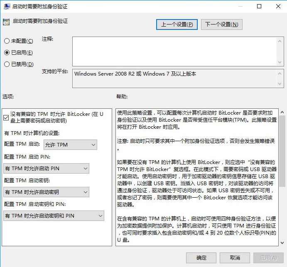Click the help paragraph starting with 注意: 启动时
Screen dimensions: 287x267
[x=196, y=145]
